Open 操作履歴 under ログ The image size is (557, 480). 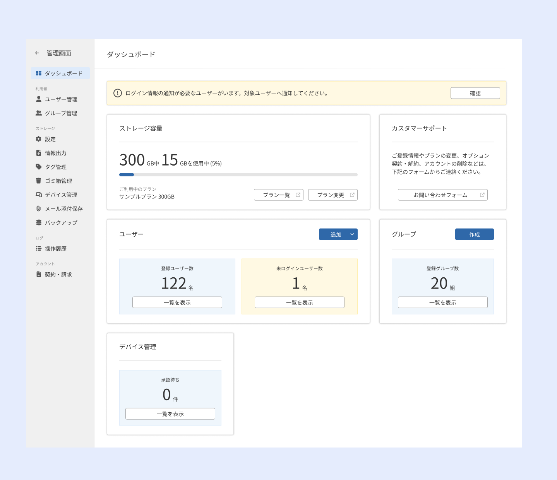click(60, 248)
